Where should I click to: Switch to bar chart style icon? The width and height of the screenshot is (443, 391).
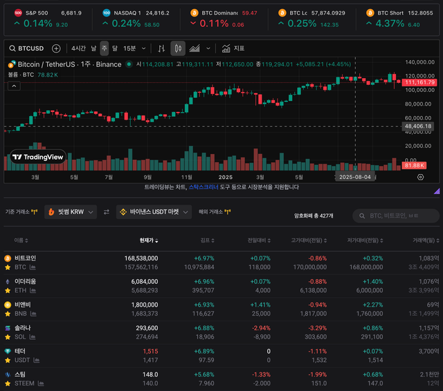[x=161, y=48]
